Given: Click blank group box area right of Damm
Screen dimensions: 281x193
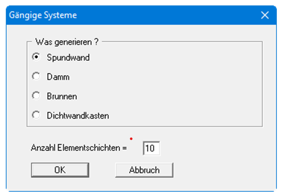Looking at the screenshot, I should [166, 77].
